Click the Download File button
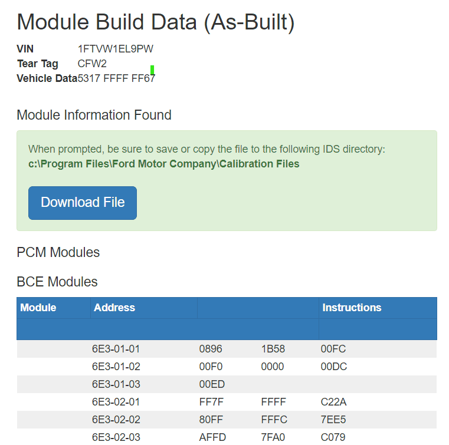449x445 pixels. tap(83, 203)
